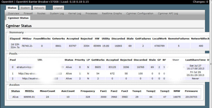Open Kernel Log

tap(75, 13)
